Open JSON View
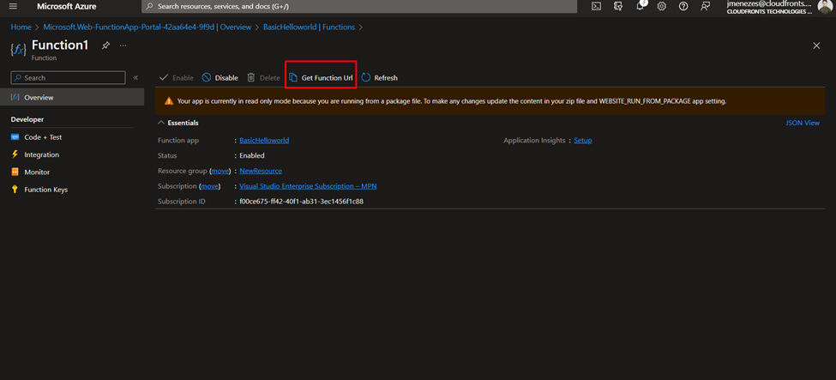Viewport: 836px width, 380px height. click(x=803, y=123)
